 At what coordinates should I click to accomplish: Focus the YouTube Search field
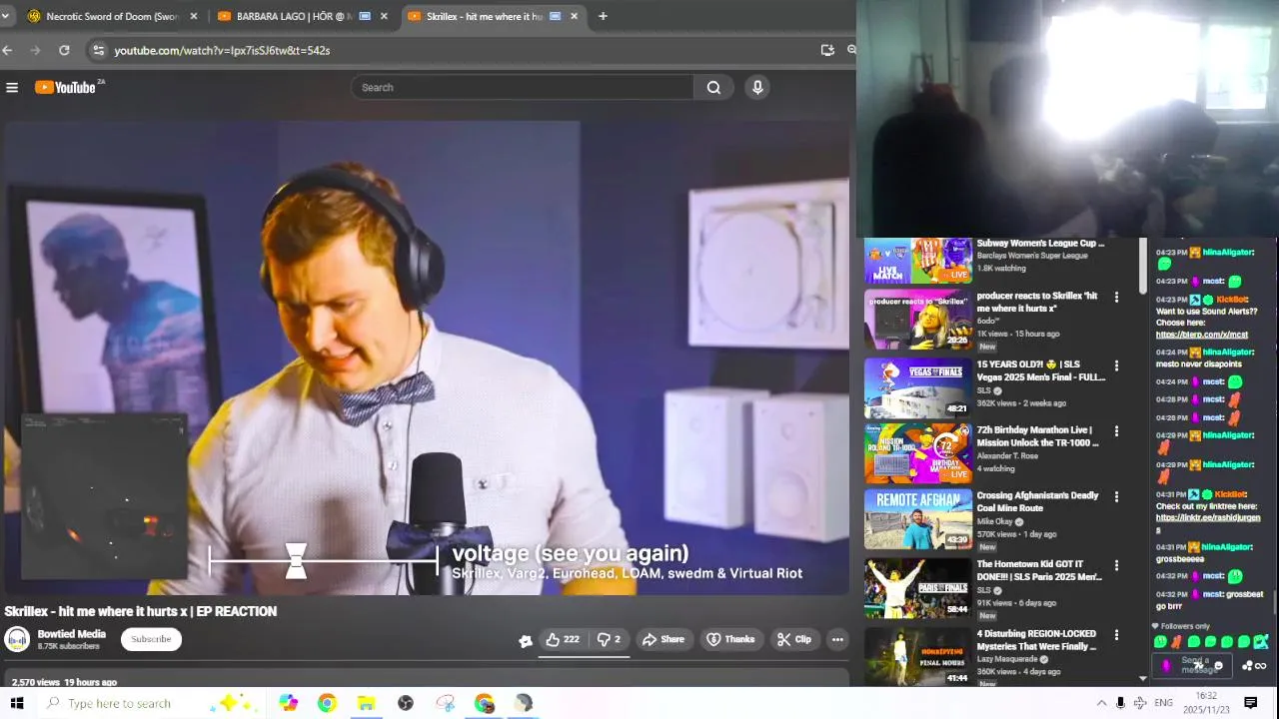[523, 88]
